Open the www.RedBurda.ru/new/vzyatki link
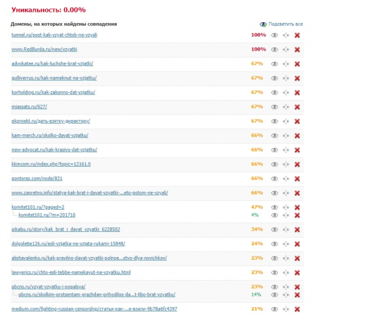Screen dimensions: 377x314 (44, 49)
